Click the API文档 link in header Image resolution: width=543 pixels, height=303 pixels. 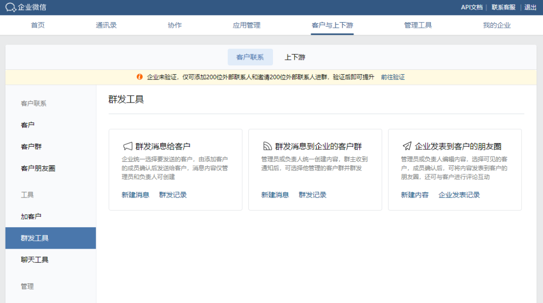point(472,7)
